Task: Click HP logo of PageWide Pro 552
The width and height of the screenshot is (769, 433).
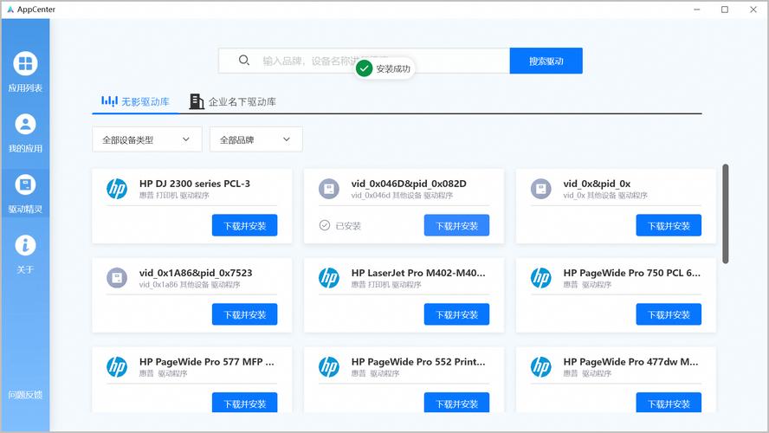Action: click(x=328, y=367)
